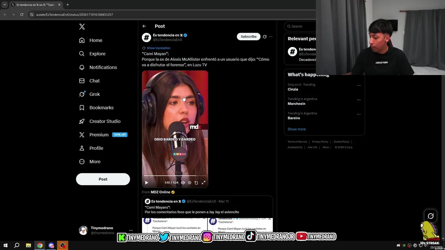Open options for the Bareiro trend

click(359, 114)
